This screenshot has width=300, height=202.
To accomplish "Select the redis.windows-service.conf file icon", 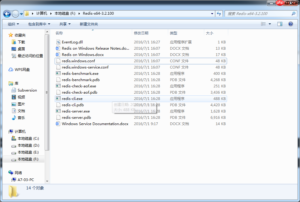I will (58, 67).
